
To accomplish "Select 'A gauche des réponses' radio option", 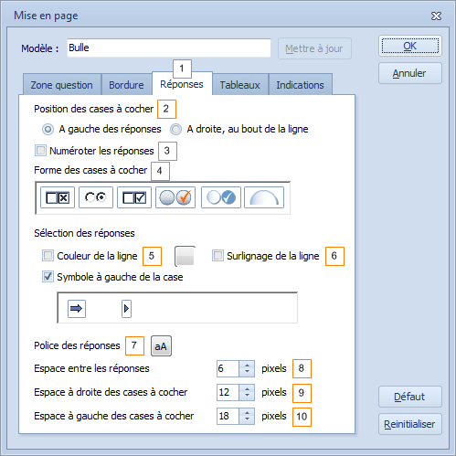I will [x=48, y=129].
